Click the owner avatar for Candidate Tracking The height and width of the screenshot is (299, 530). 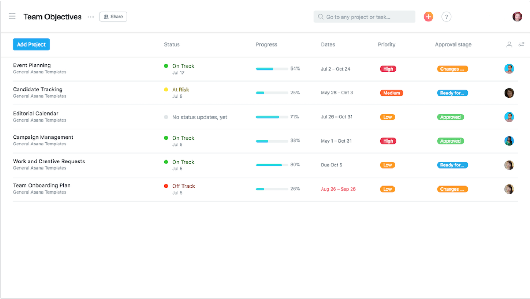pos(509,93)
